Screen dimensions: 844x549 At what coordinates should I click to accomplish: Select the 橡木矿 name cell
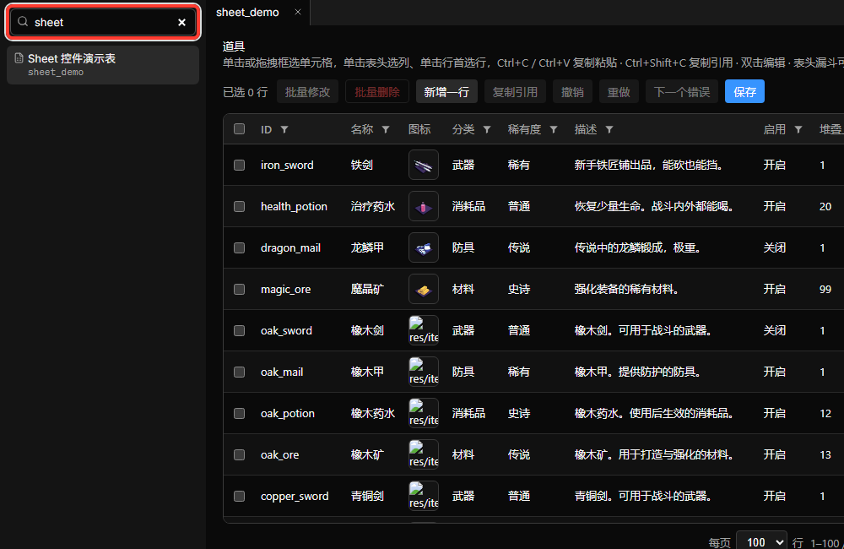pyautogui.click(x=367, y=454)
